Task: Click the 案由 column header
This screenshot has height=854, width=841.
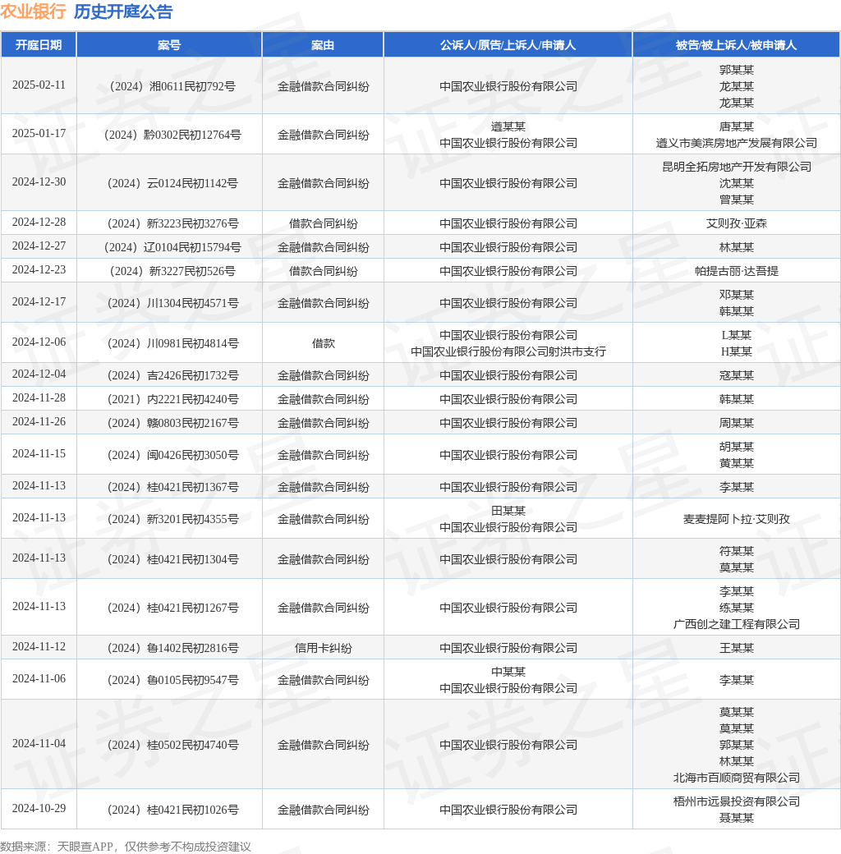Action: tap(323, 45)
